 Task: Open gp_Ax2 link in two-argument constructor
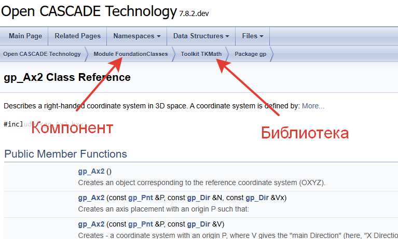click(91, 224)
